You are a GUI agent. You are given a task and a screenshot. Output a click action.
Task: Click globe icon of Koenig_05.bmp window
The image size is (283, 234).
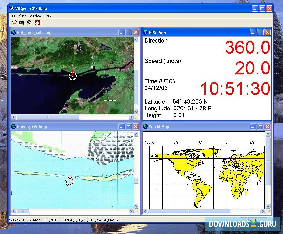point(14,126)
